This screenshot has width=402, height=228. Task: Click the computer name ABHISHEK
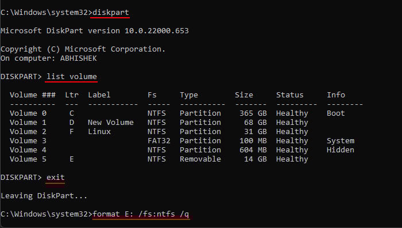(x=79, y=58)
